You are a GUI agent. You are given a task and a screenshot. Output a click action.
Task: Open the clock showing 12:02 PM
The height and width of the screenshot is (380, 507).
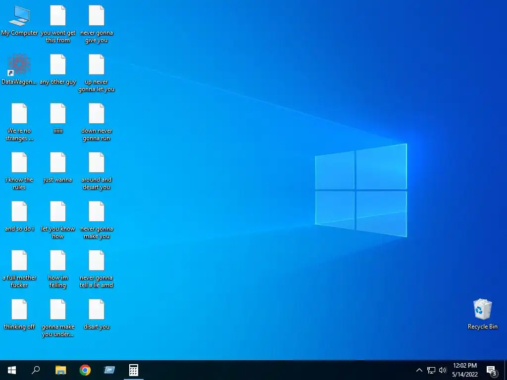tap(464, 370)
